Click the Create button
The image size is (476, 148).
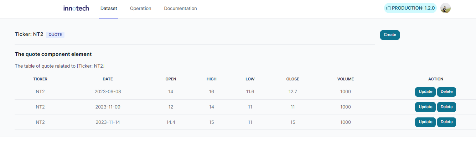point(390,35)
